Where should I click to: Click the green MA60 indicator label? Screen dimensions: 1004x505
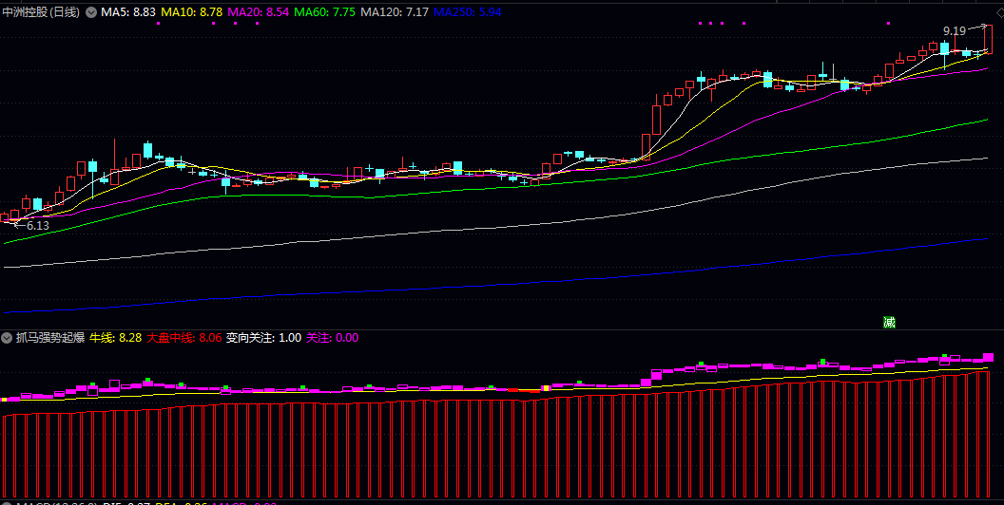click(324, 12)
